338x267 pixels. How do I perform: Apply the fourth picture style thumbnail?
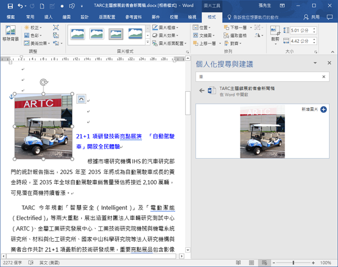point(135,34)
